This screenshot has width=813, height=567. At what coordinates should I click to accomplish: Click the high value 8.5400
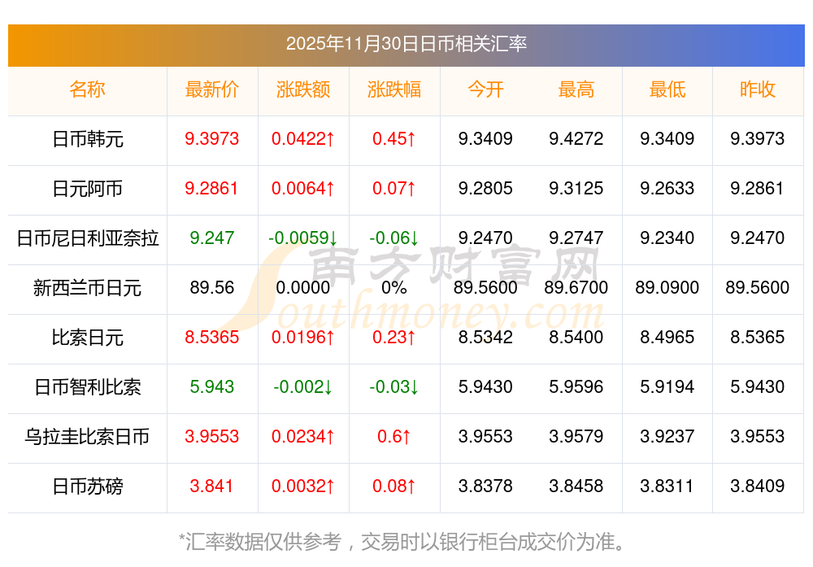click(x=576, y=338)
